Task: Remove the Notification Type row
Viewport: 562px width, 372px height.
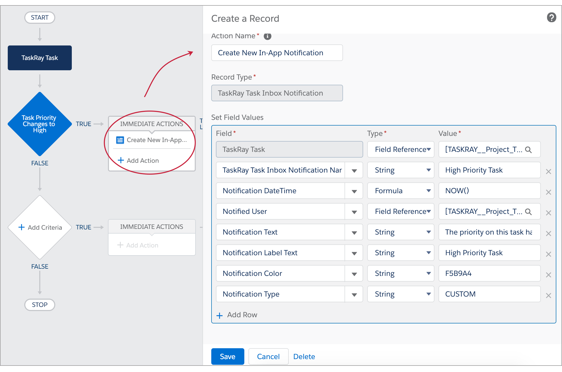Action: pos(549,296)
